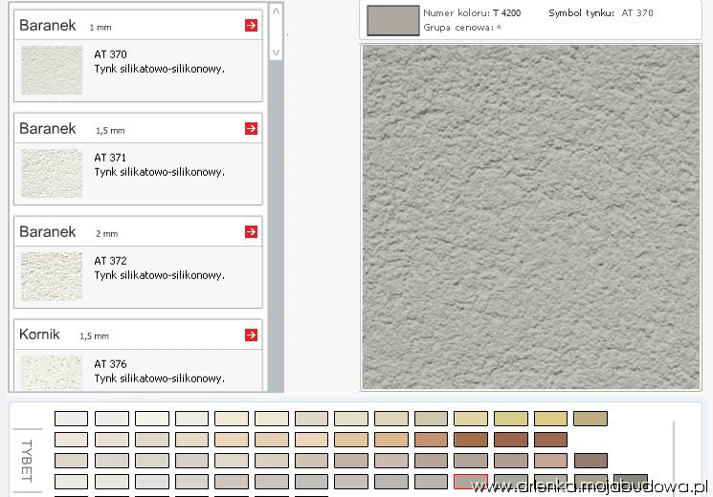Click the red arrow for Kornik 1,5 mm
Viewport: 713px width, 497px height.
251,335
